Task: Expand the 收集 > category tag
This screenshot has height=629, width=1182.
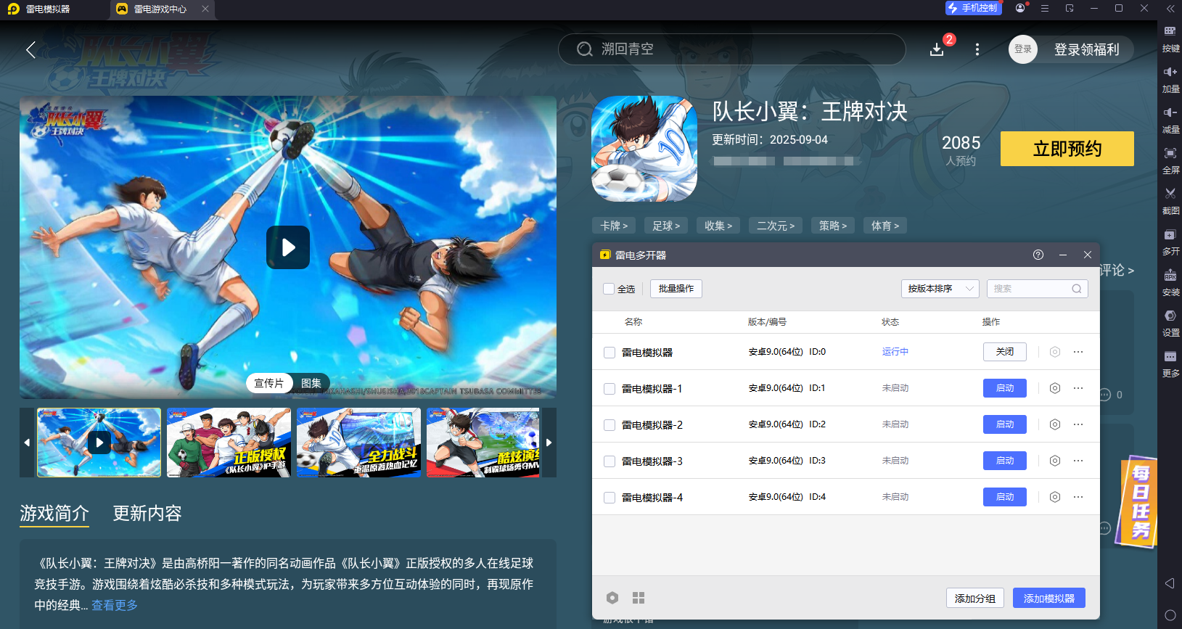Action: point(718,226)
